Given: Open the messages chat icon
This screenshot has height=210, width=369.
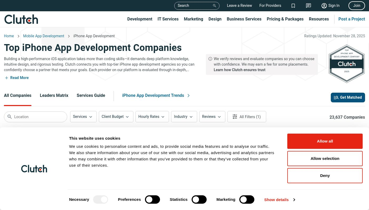Looking at the screenshot, I should 308,6.
